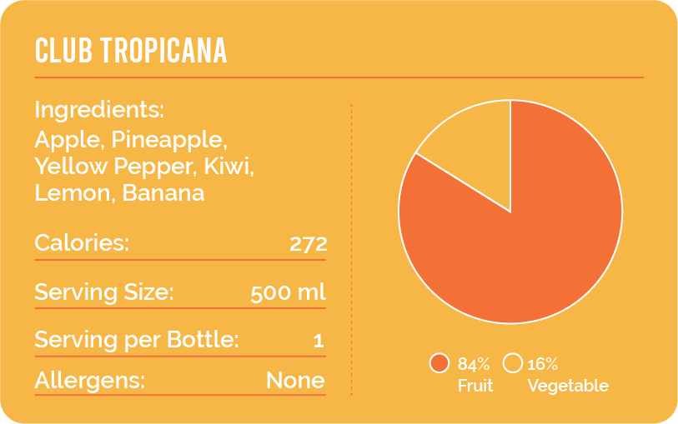Click the yellow Vegetable legend circle
The height and width of the screenshot is (424, 678).
tap(514, 364)
